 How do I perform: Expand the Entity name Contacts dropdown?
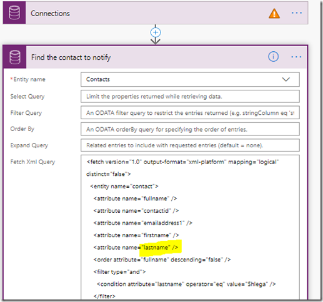point(286,79)
